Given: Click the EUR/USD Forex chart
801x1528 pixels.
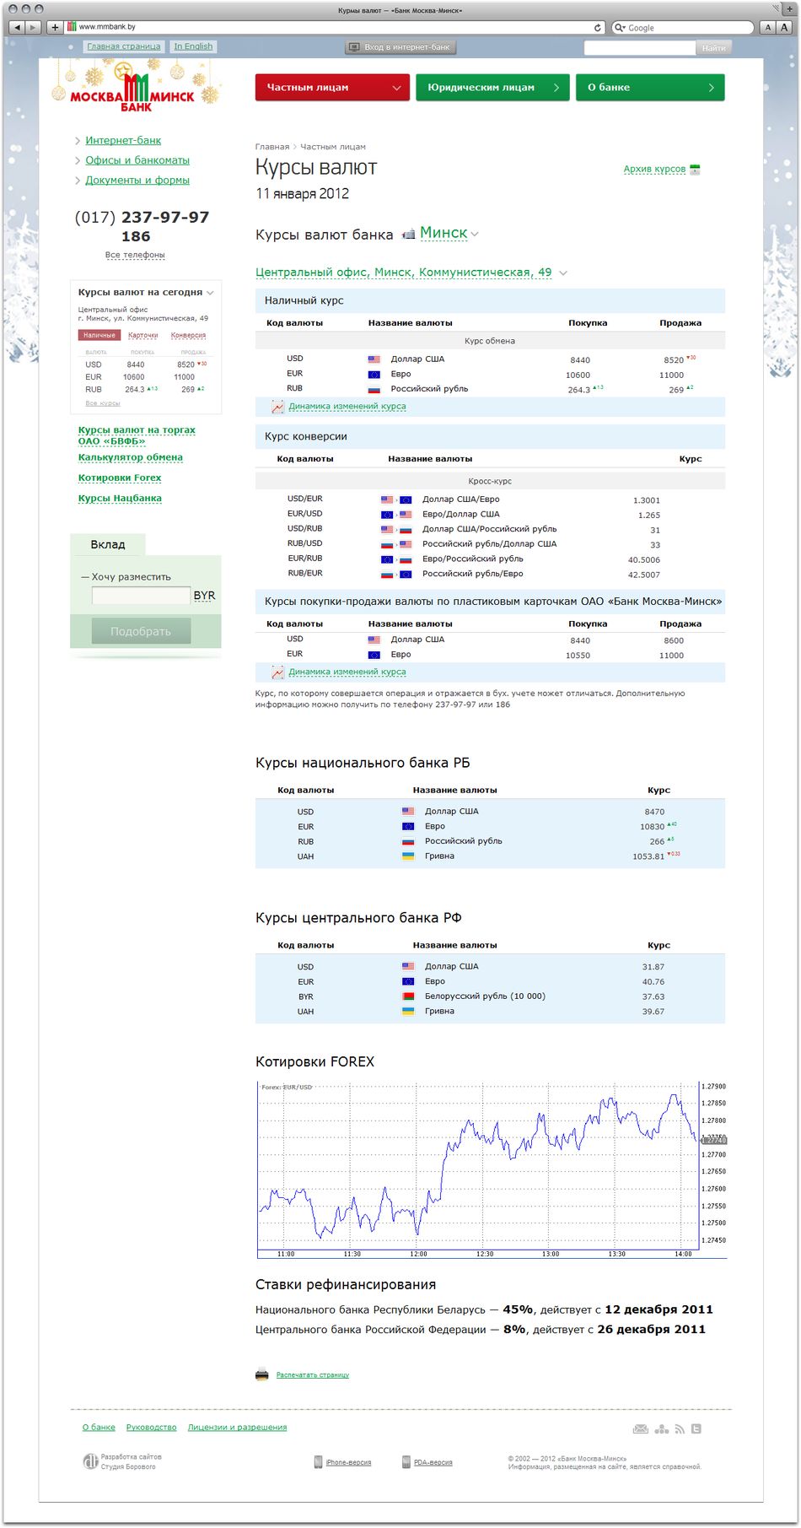Looking at the screenshot, I should click(x=492, y=1169).
